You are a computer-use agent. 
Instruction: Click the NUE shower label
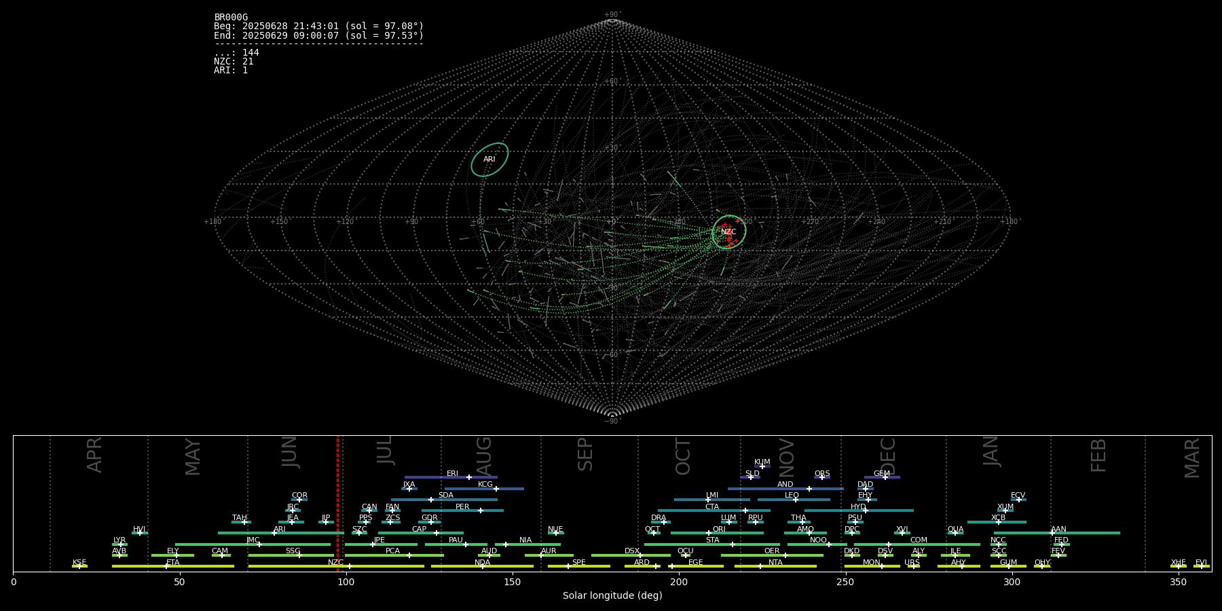[555, 530]
